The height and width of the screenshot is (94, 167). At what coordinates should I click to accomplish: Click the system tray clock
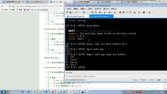click(162, 92)
